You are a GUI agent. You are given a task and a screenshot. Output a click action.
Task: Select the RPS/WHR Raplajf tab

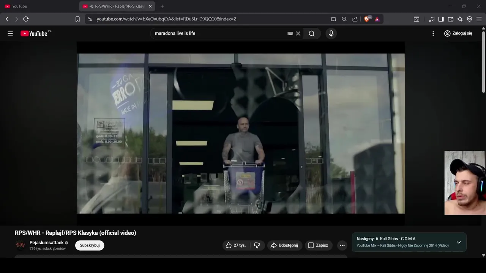point(117,6)
